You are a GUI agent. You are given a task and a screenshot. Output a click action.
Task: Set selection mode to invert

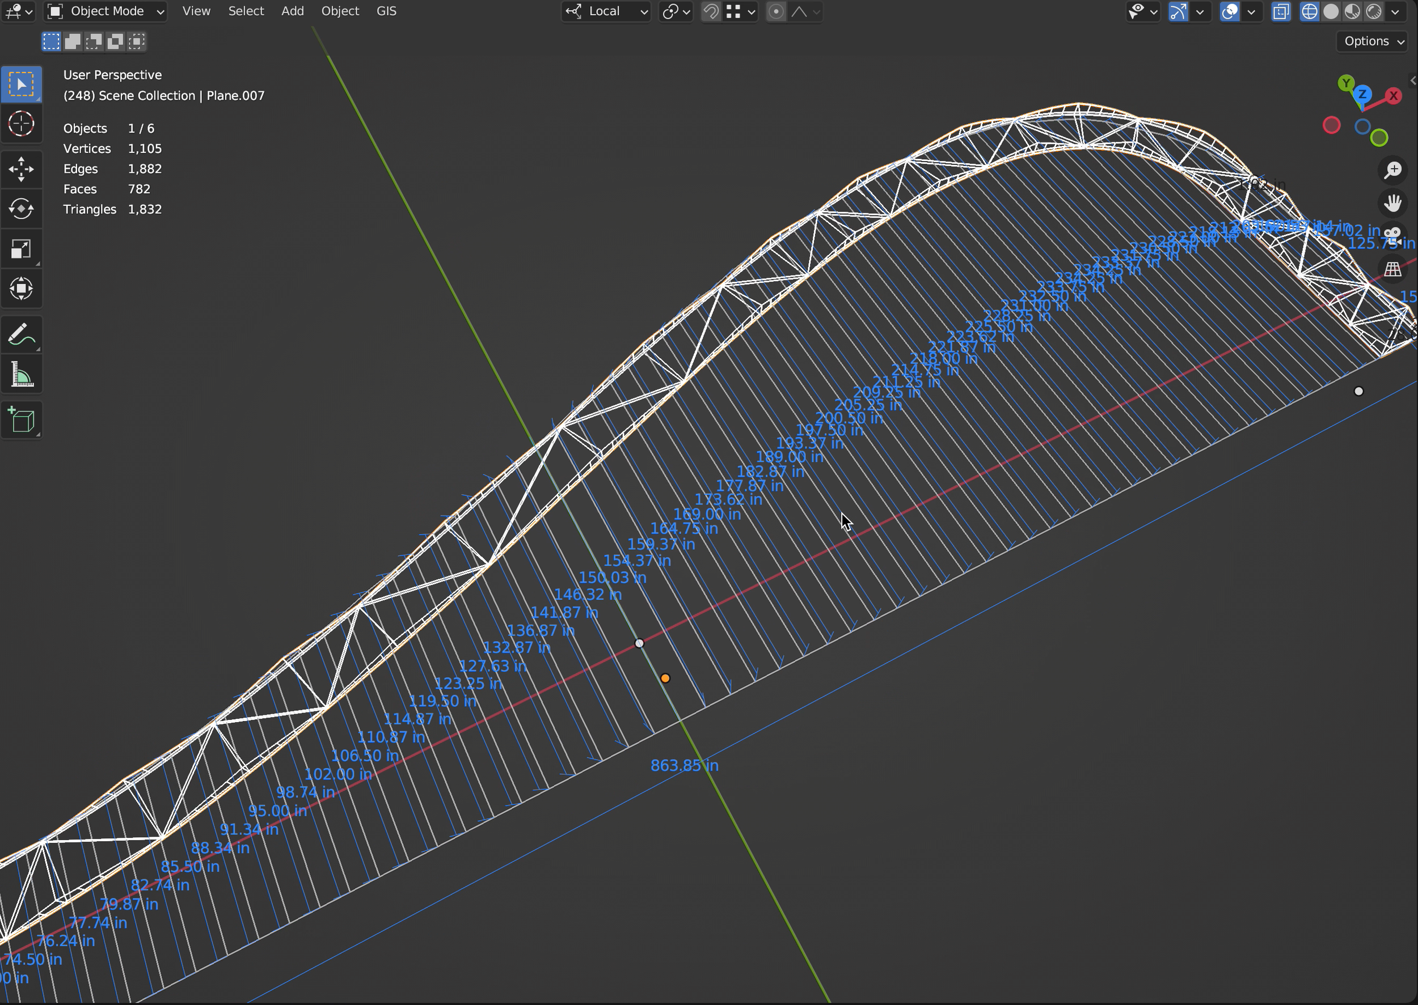point(115,41)
